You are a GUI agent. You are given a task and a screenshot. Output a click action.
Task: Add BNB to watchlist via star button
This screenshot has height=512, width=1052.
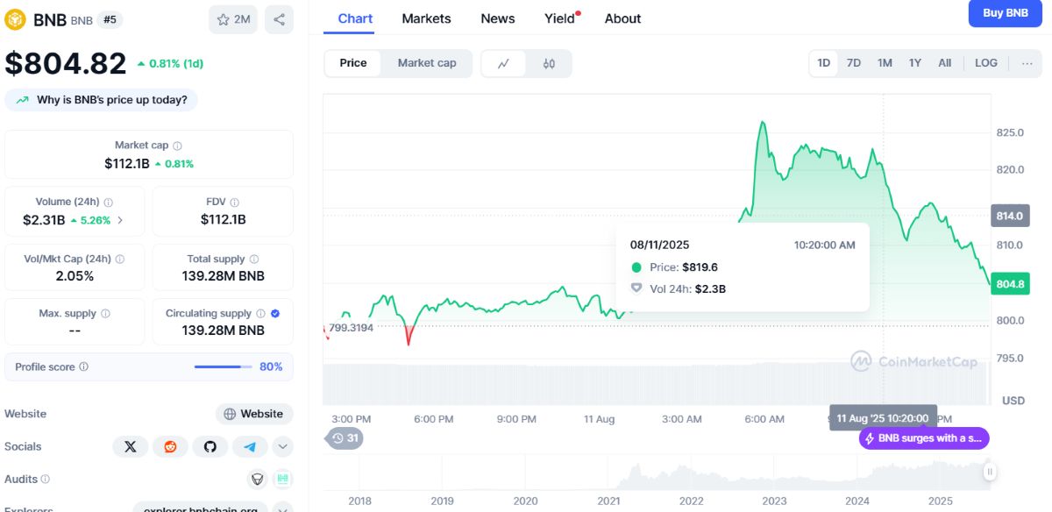[x=233, y=19]
